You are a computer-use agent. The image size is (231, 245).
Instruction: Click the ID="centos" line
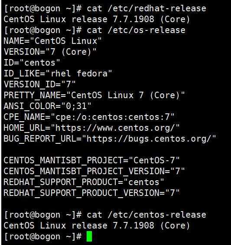[32, 63]
